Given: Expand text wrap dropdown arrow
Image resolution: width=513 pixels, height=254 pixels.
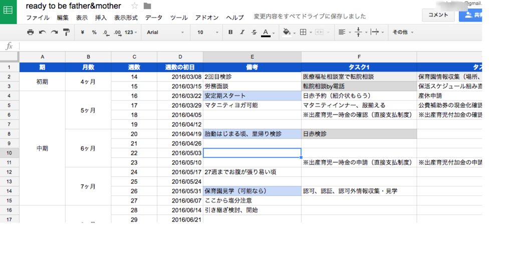Looking at the screenshot, I should click(x=382, y=32).
